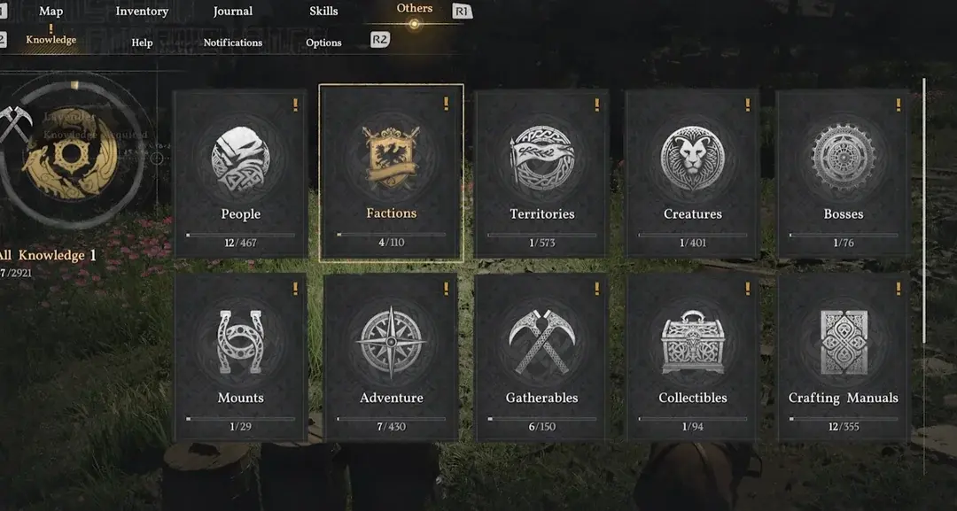Open the Bosses gear emblem icon
957x511 pixels.
pyautogui.click(x=844, y=158)
